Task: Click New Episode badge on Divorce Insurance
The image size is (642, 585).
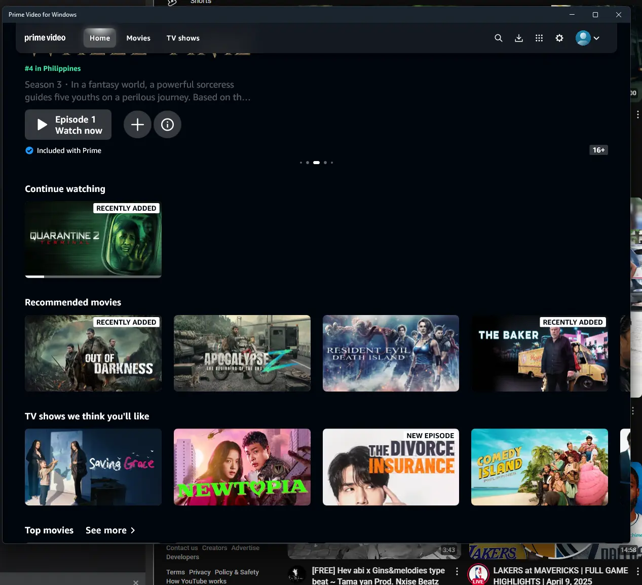Action: [x=430, y=436]
